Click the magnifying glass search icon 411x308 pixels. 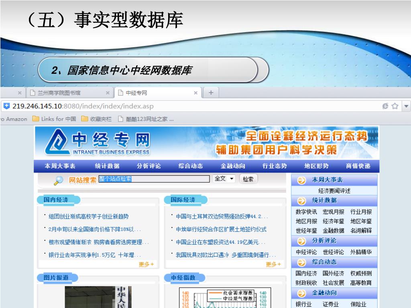click(x=59, y=180)
